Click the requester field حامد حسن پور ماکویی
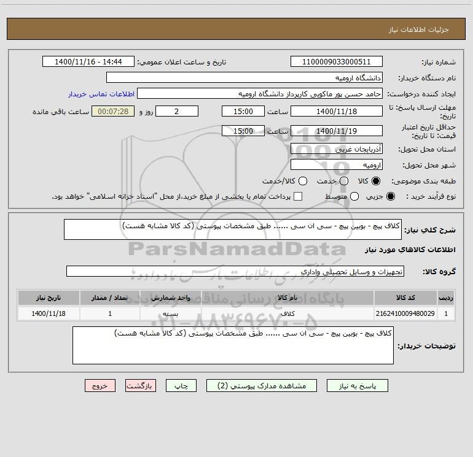Viewport: 473px width, 457px height. (x=260, y=93)
